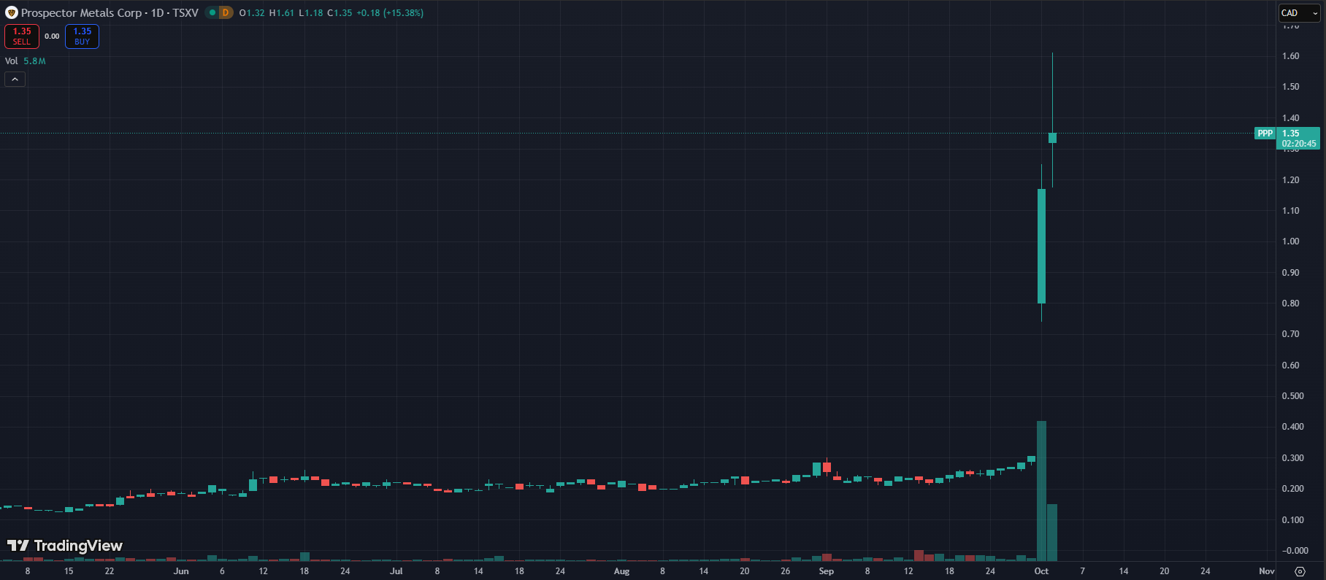Click the tallest October volume bar
Image resolution: width=1326 pixels, height=580 pixels.
pyautogui.click(x=1041, y=489)
